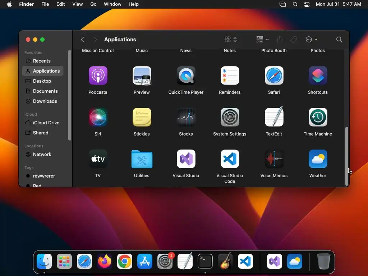Launch GarageBand from the Dock
The height and width of the screenshot is (276, 368).
point(225,261)
